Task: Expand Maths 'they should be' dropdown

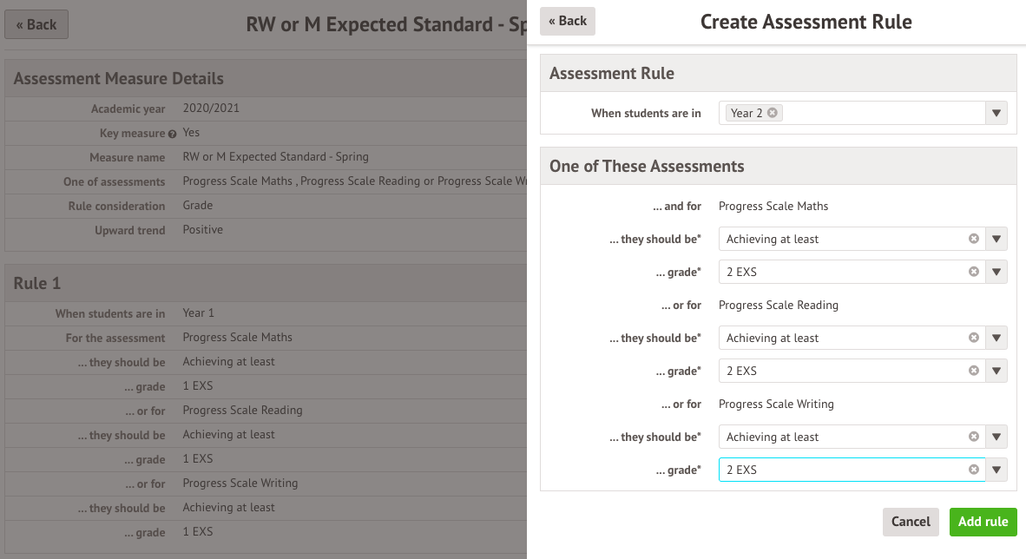Action: (x=996, y=239)
